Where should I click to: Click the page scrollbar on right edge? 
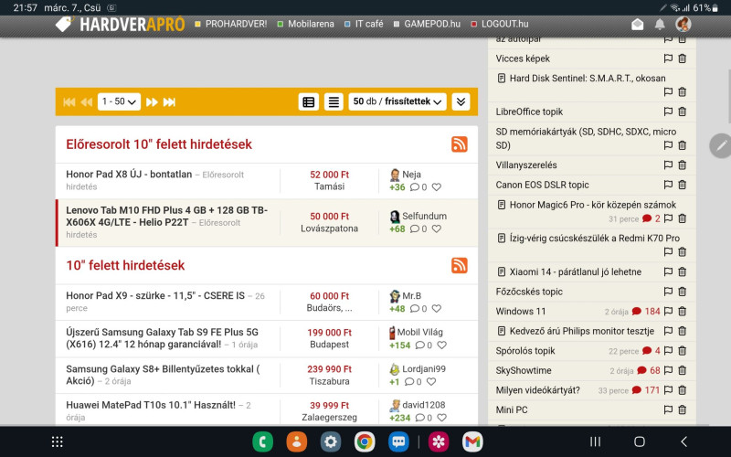click(x=728, y=96)
